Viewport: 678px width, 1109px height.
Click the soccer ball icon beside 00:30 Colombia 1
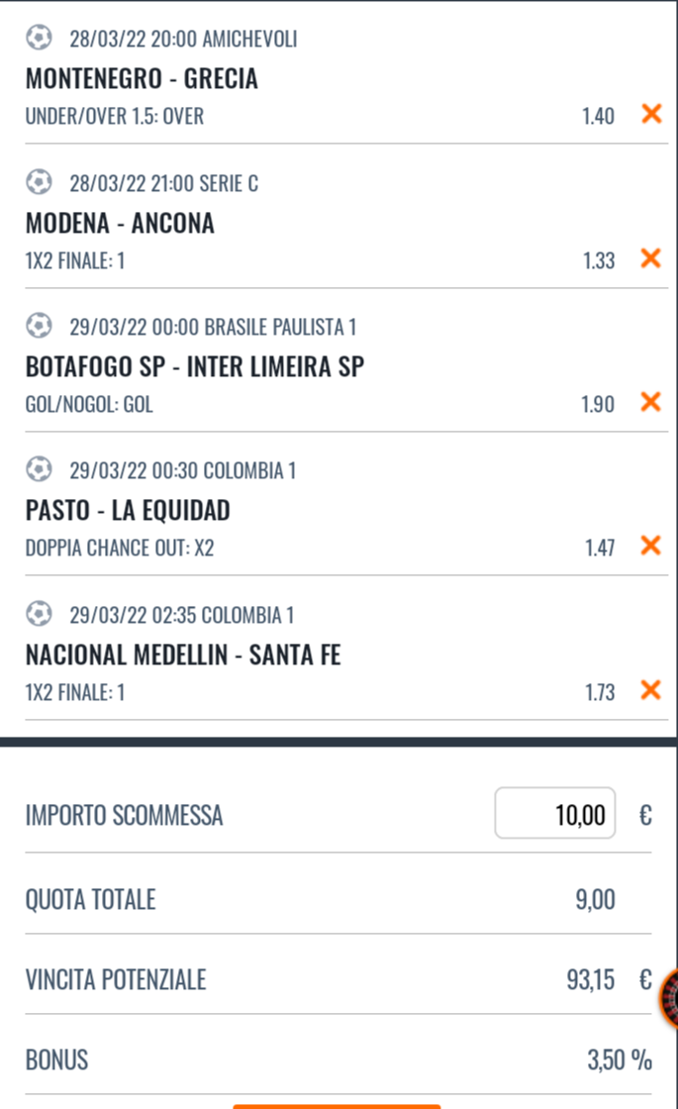pos(39,469)
